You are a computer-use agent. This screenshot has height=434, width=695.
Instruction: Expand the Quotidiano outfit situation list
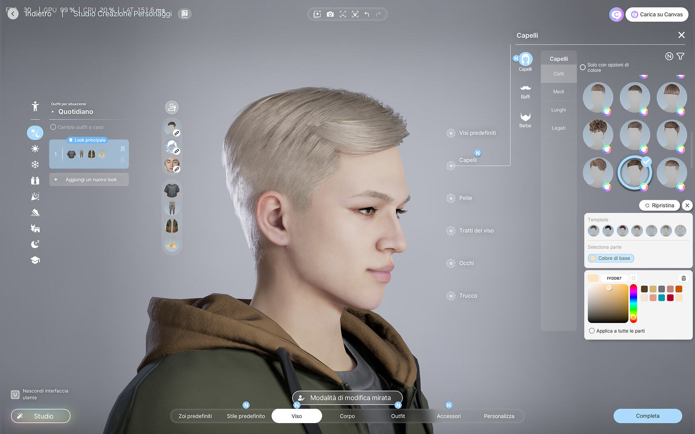(53, 112)
